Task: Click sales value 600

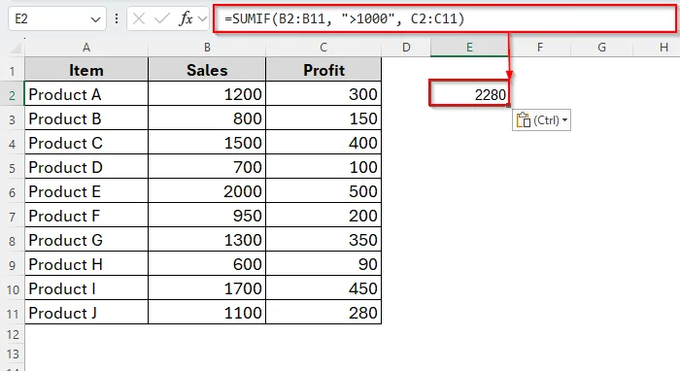Action: pyautogui.click(x=207, y=264)
